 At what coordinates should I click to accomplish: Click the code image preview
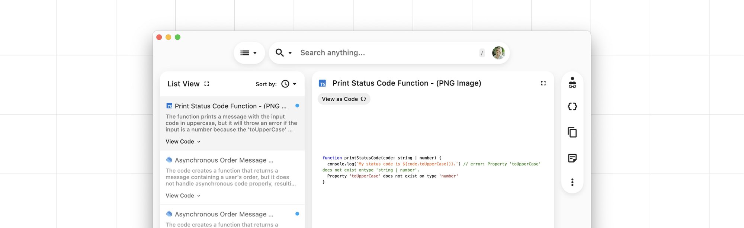pos(432,170)
